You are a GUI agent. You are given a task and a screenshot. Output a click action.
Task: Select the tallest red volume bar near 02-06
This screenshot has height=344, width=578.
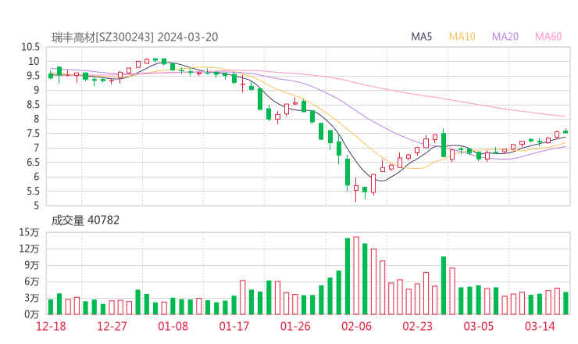[356, 276]
